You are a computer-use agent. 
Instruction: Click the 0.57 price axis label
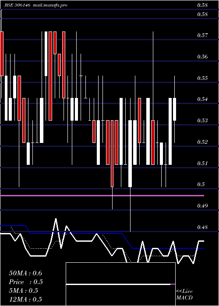[202, 35]
